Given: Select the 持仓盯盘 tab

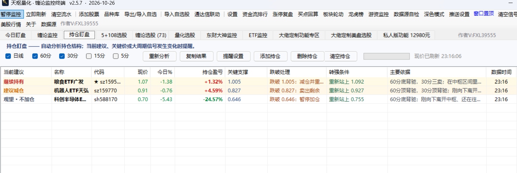Looking at the screenshot, I should click(79, 35).
